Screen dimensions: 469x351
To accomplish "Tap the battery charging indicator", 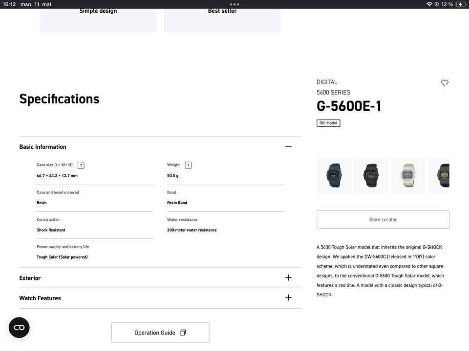I will coord(460,4).
